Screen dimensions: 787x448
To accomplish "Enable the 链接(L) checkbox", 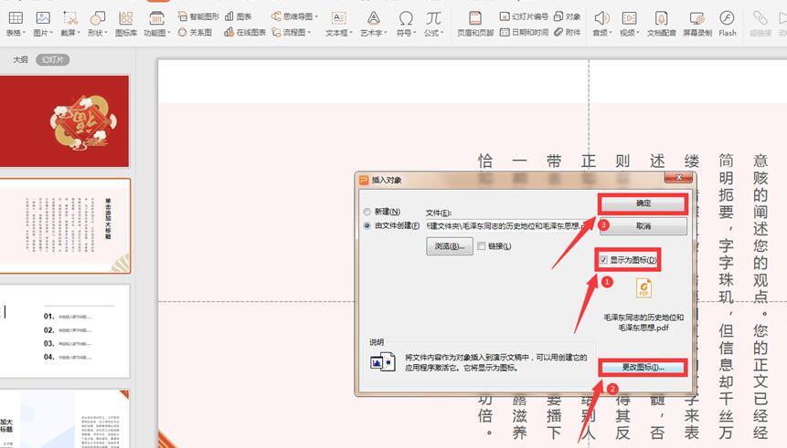I will tap(482, 246).
